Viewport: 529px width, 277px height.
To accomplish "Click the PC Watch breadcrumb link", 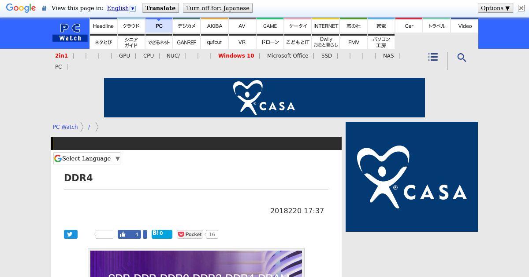I will [65, 127].
